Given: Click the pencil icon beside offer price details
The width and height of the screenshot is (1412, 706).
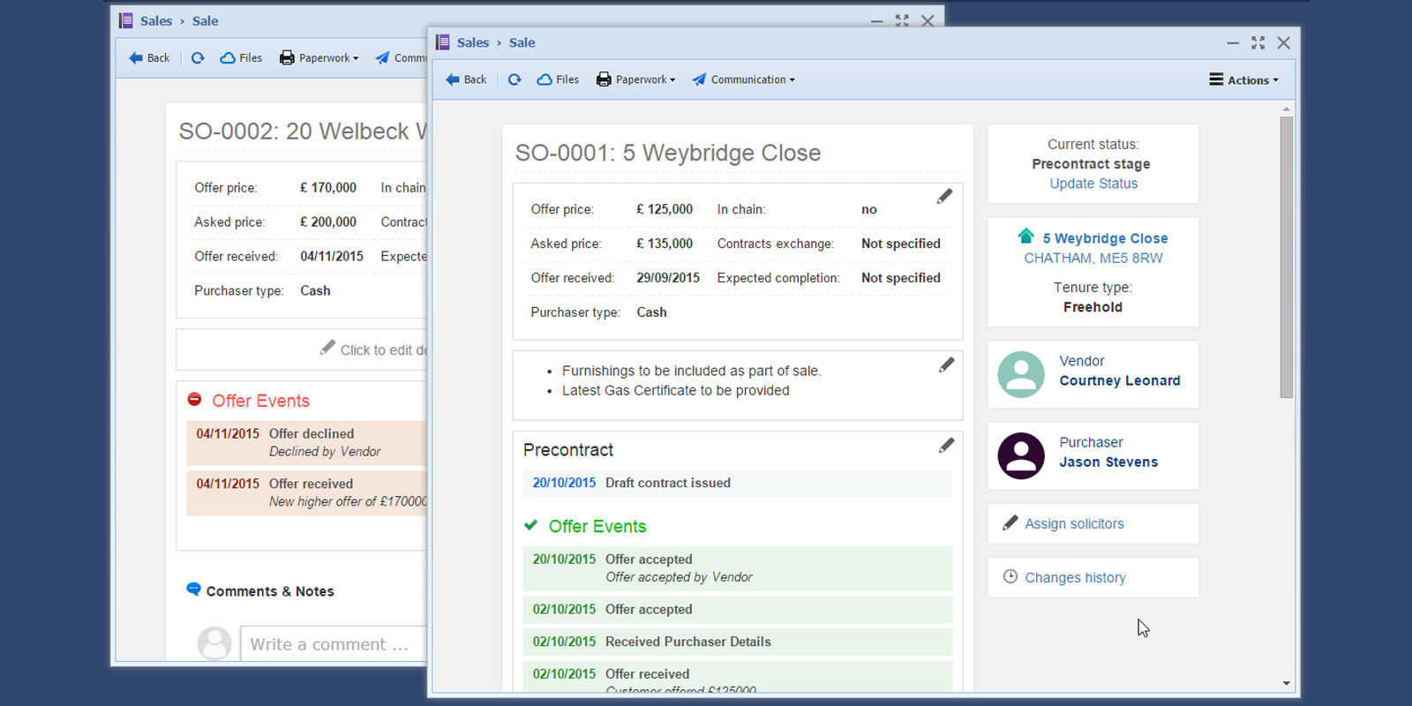Looking at the screenshot, I should 944,196.
